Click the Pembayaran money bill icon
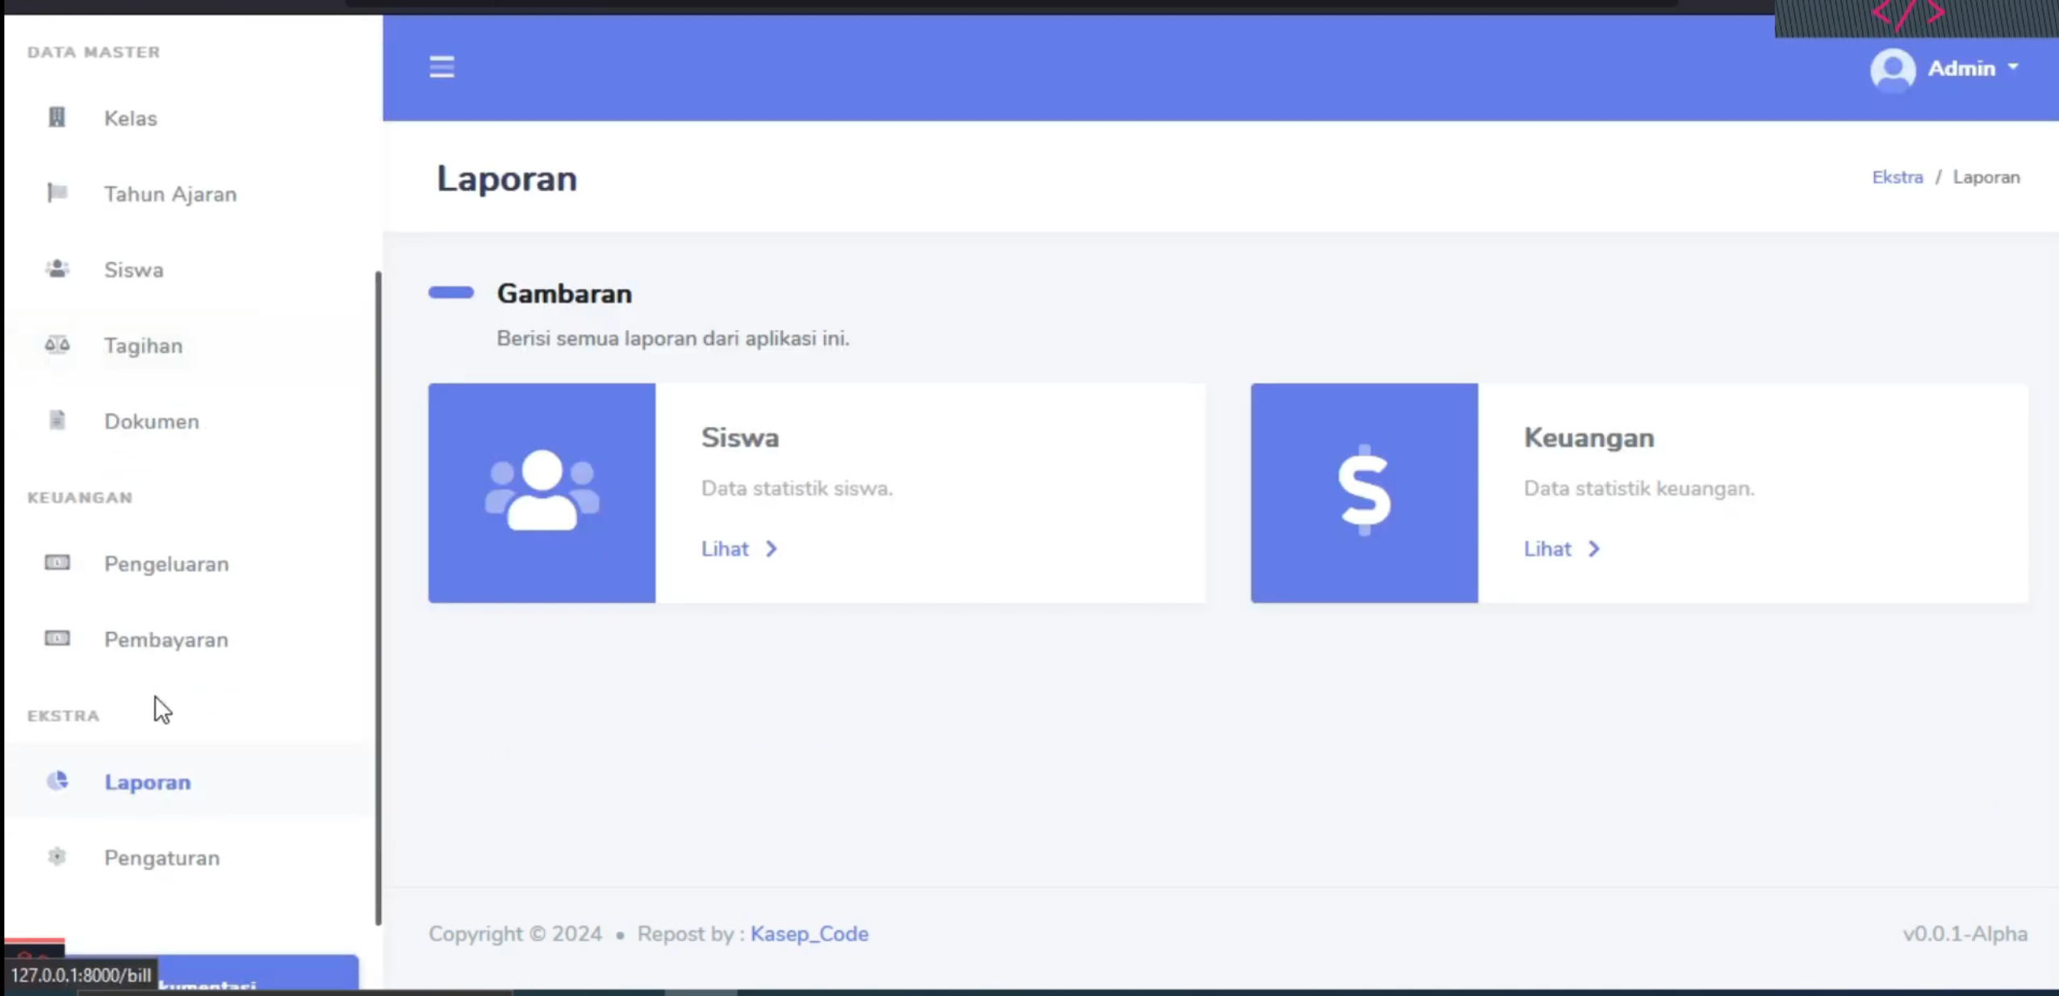Screen dimensions: 2059x996 (56, 638)
